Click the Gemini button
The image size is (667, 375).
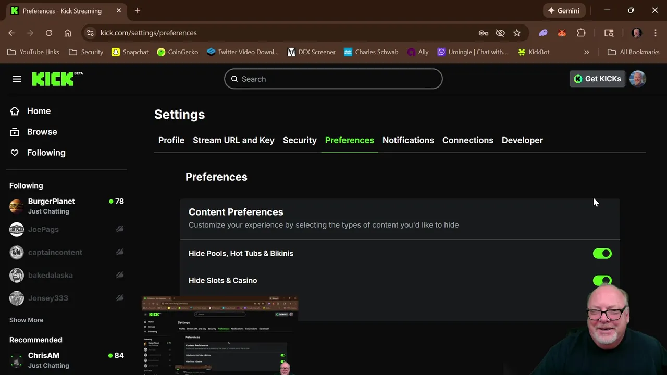(563, 10)
